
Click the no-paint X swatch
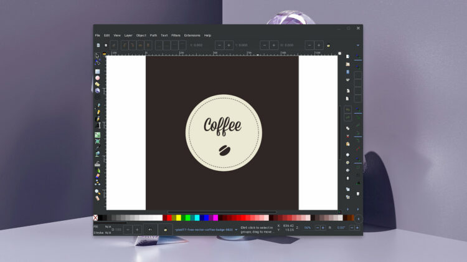click(95, 218)
